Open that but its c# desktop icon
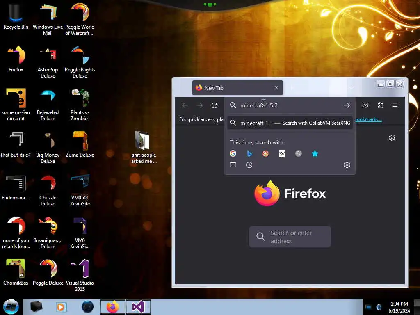Screen dimensions: 420x315 click(16, 144)
